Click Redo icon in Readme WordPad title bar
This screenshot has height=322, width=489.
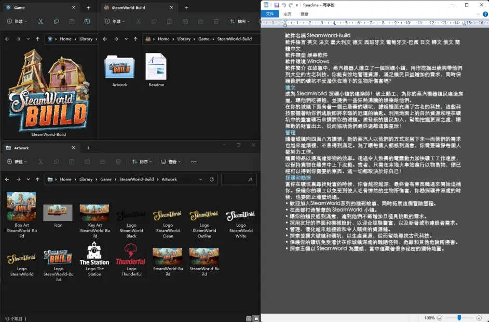pos(291,5)
